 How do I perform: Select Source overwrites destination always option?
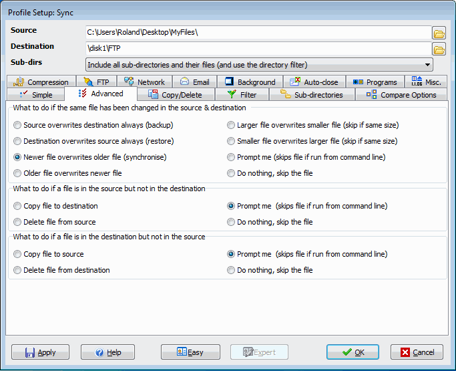coord(17,125)
